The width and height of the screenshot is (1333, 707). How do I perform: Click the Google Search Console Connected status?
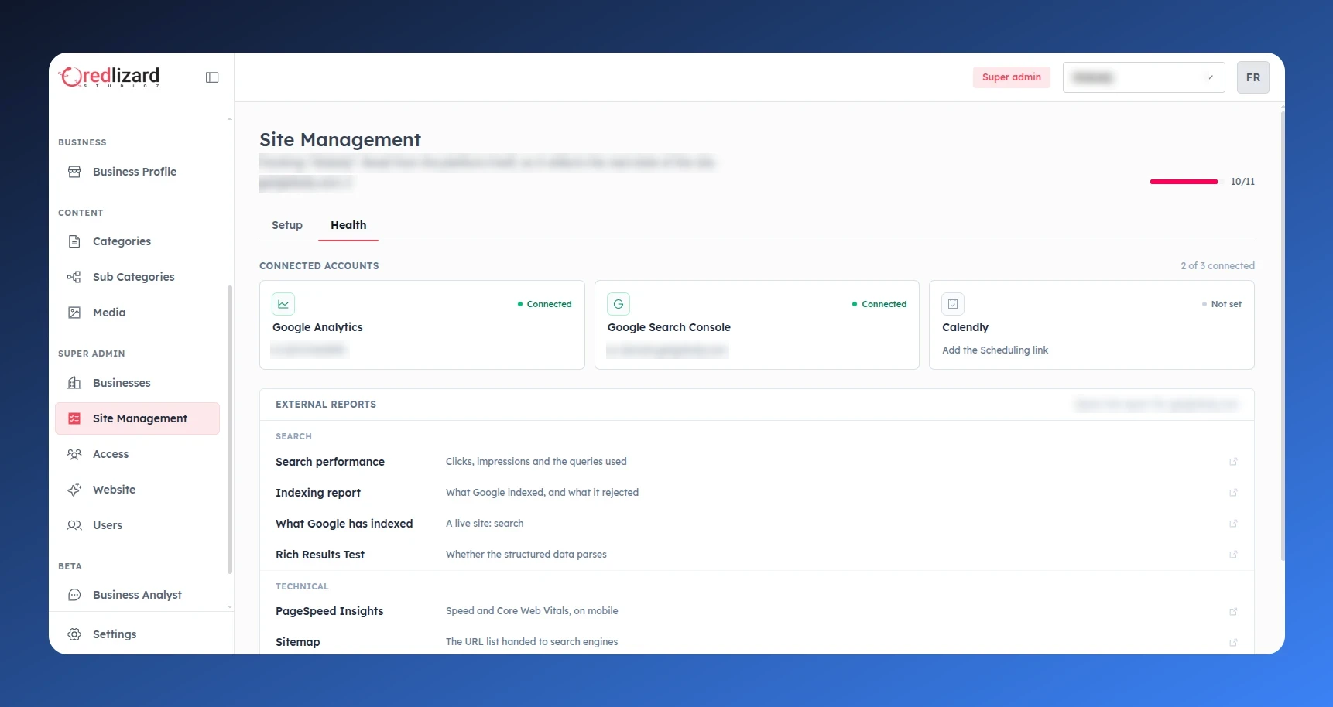[x=879, y=304]
